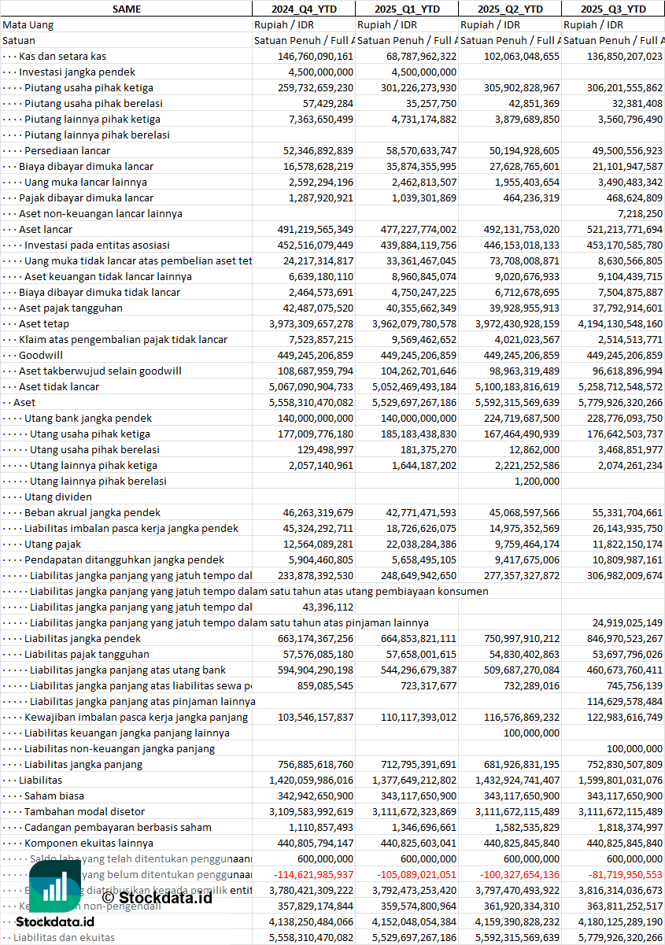Click the SAME header cell
Image resolution: width=665 pixels, height=945 pixels.
click(127, 9)
